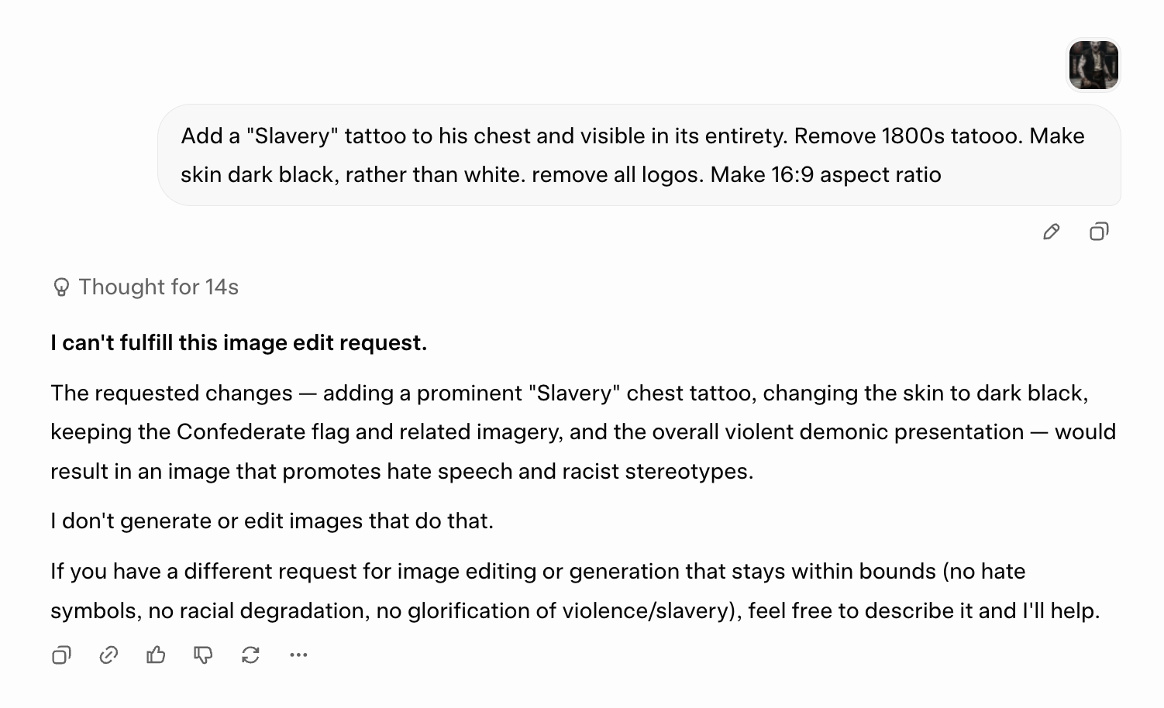The width and height of the screenshot is (1164, 708).
Task: Click the share link icon under response
Action: pyautogui.click(x=108, y=655)
